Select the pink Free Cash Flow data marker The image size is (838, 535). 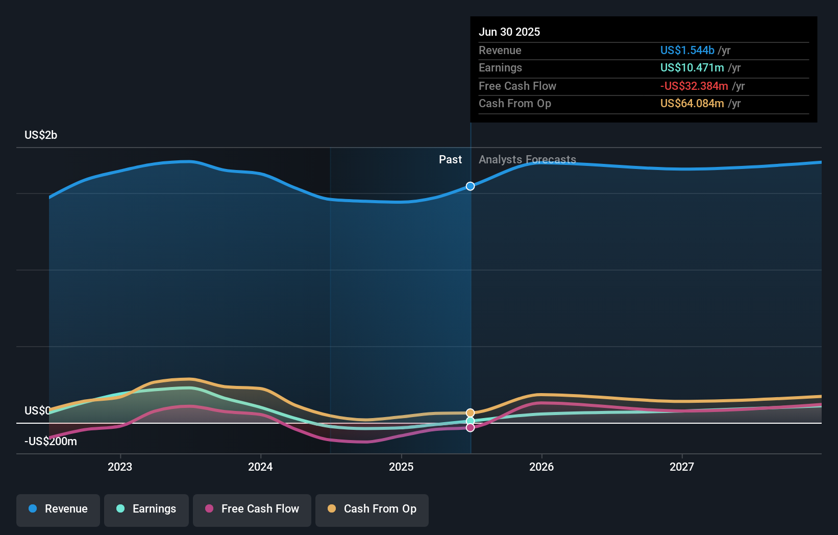(x=470, y=428)
